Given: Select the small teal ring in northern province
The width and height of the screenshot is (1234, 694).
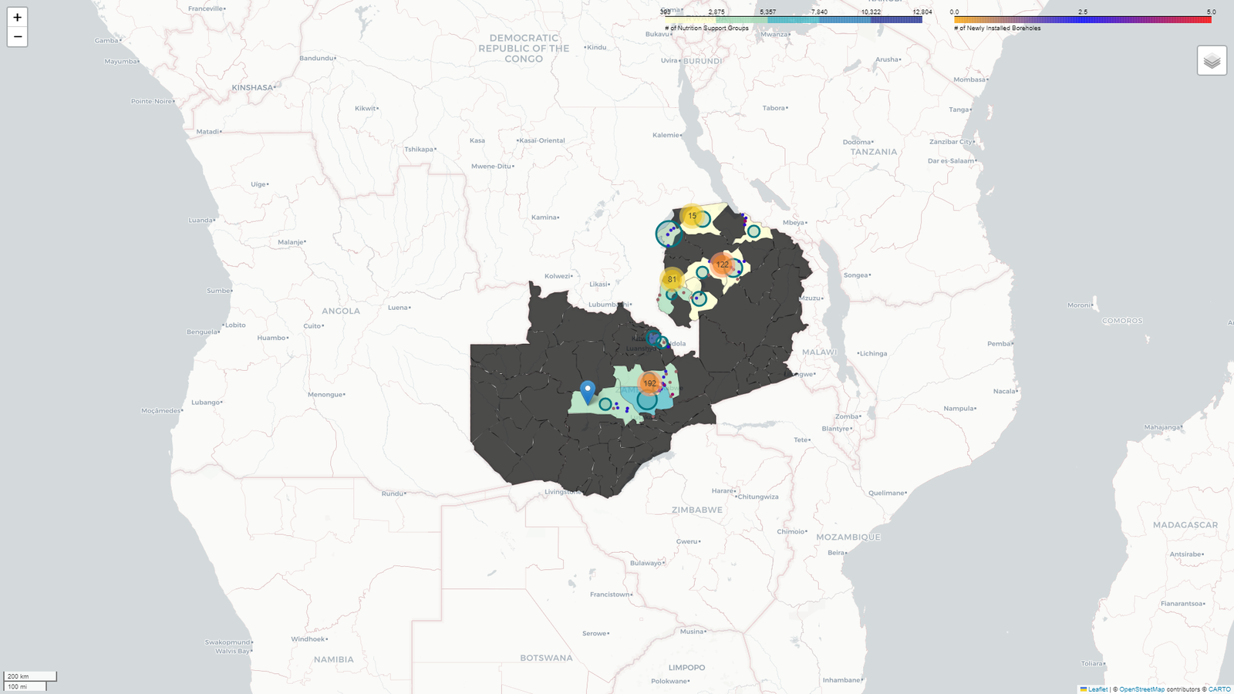Looking at the screenshot, I should [754, 231].
